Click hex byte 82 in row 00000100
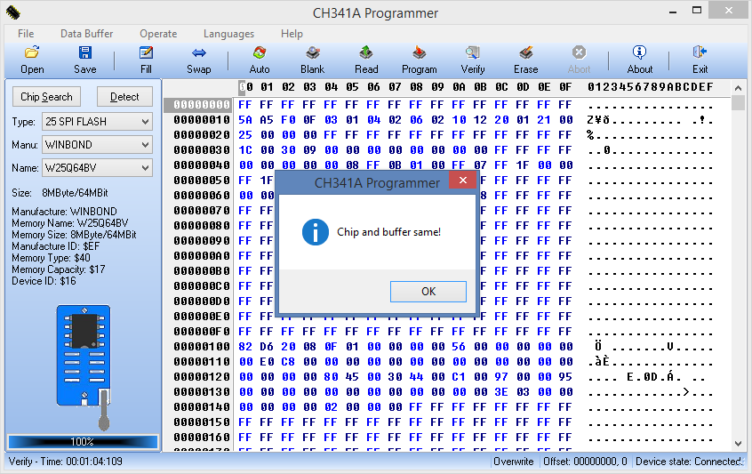Screen dimensions: 752x474 coord(245,347)
